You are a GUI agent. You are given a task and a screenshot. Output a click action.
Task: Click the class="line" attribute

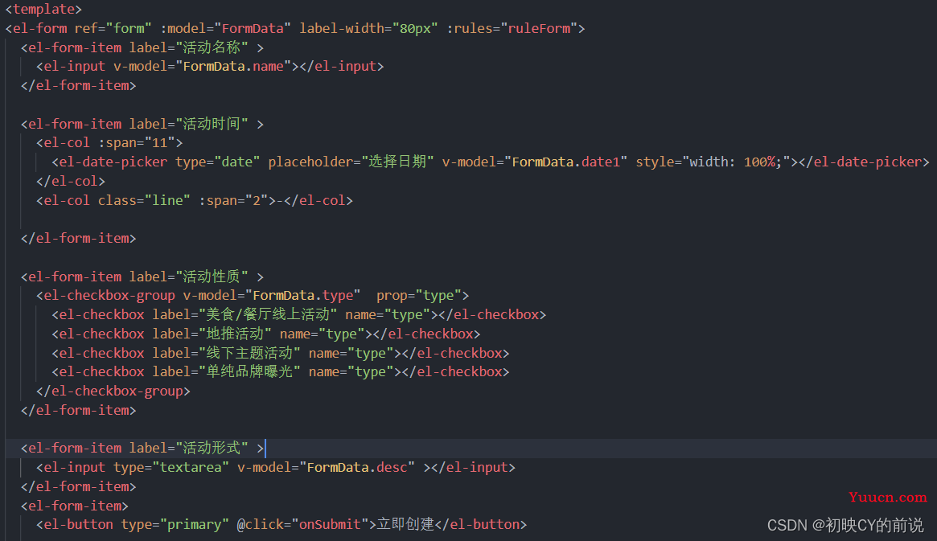coord(144,200)
